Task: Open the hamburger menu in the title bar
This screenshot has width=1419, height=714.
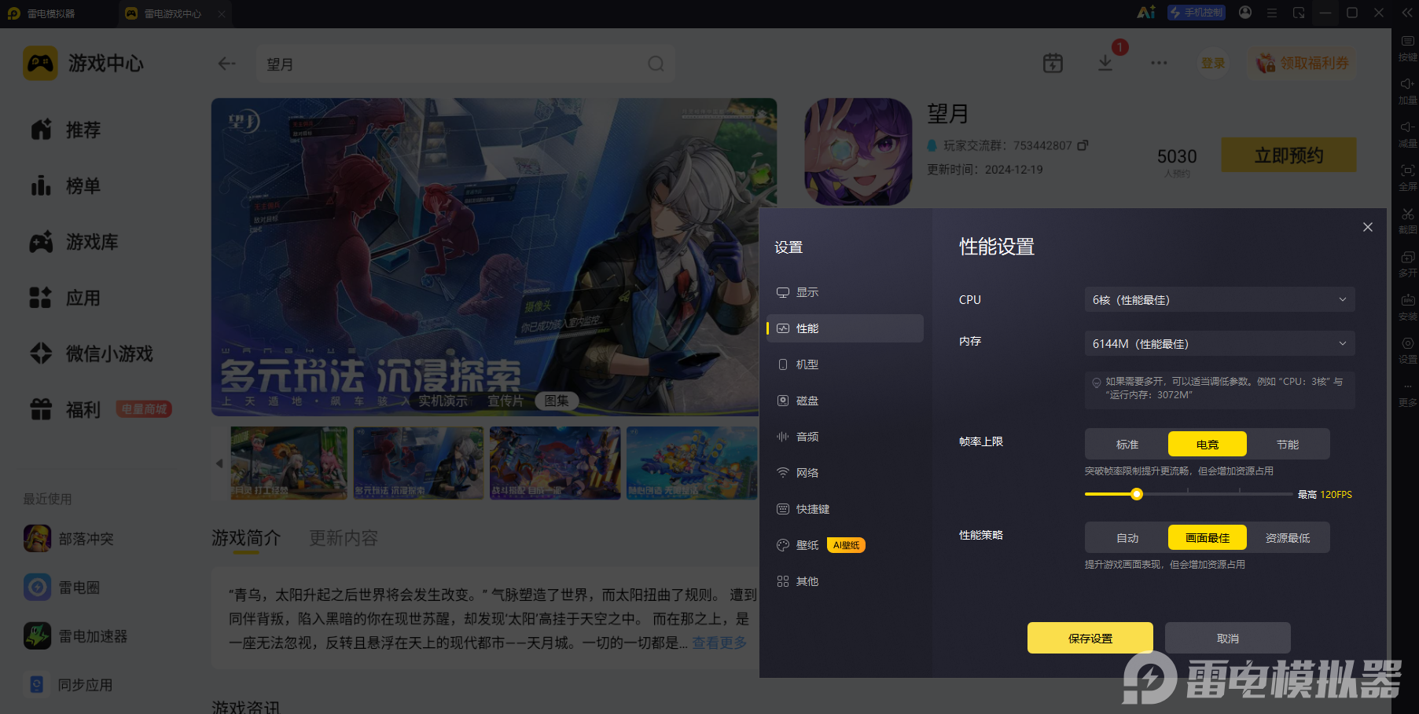Action: click(x=1272, y=13)
